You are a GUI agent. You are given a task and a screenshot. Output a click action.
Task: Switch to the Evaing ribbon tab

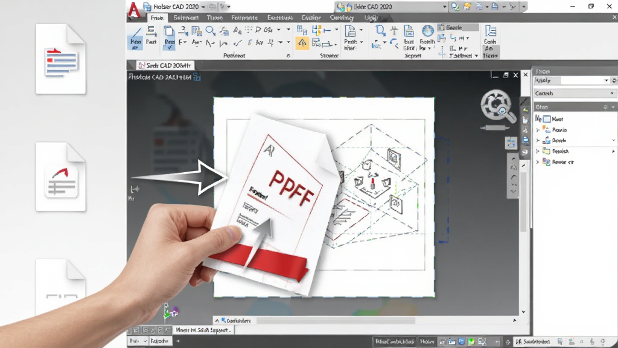[x=311, y=18]
